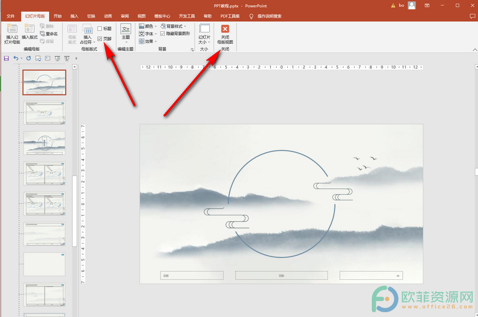Open Background Styles (背景样式) dropdown
This screenshot has height=317, width=478.
point(173,26)
